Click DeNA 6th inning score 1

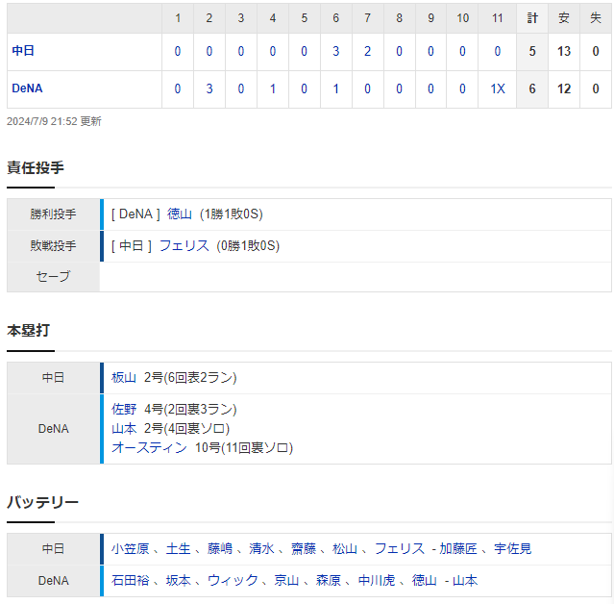tap(335, 89)
